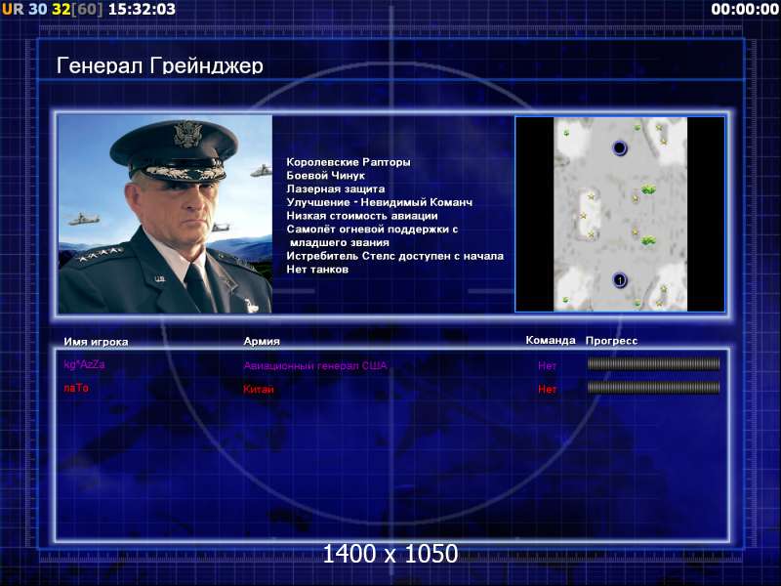781x586 pixels.
Task: Click army entry "Авиационный генерал США"
Action: pos(314,365)
